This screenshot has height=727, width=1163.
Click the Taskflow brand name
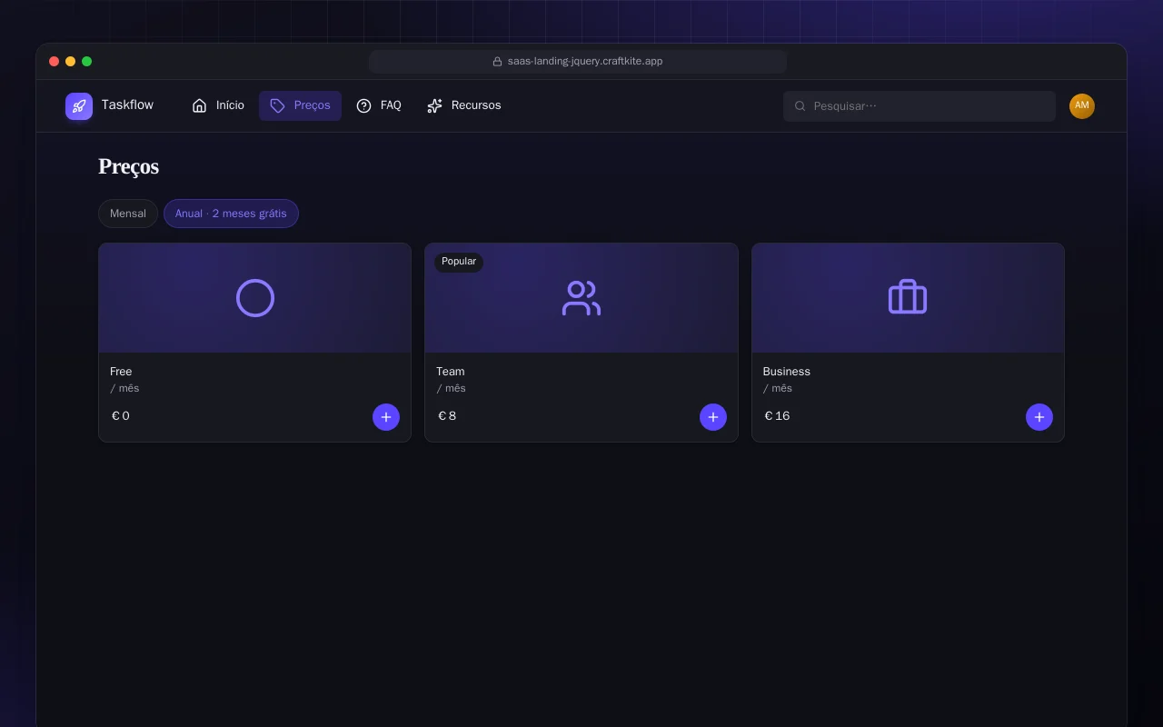click(127, 105)
